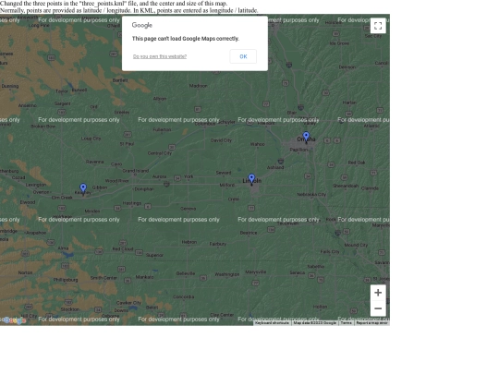
Task: Click the Hastings city label
Action: tap(132, 203)
